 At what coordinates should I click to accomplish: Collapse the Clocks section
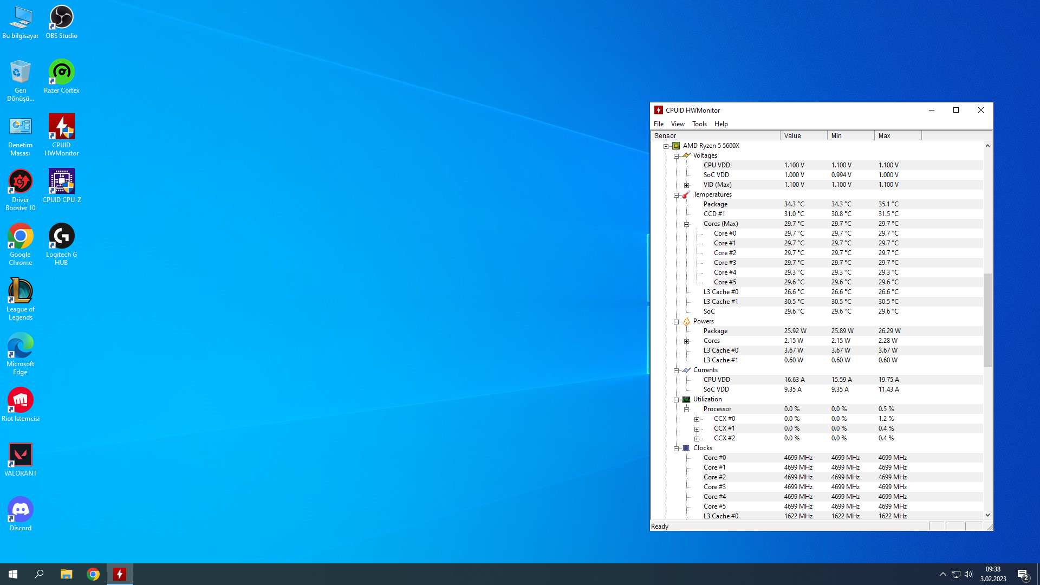pyautogui.click(x=676, y=448)
